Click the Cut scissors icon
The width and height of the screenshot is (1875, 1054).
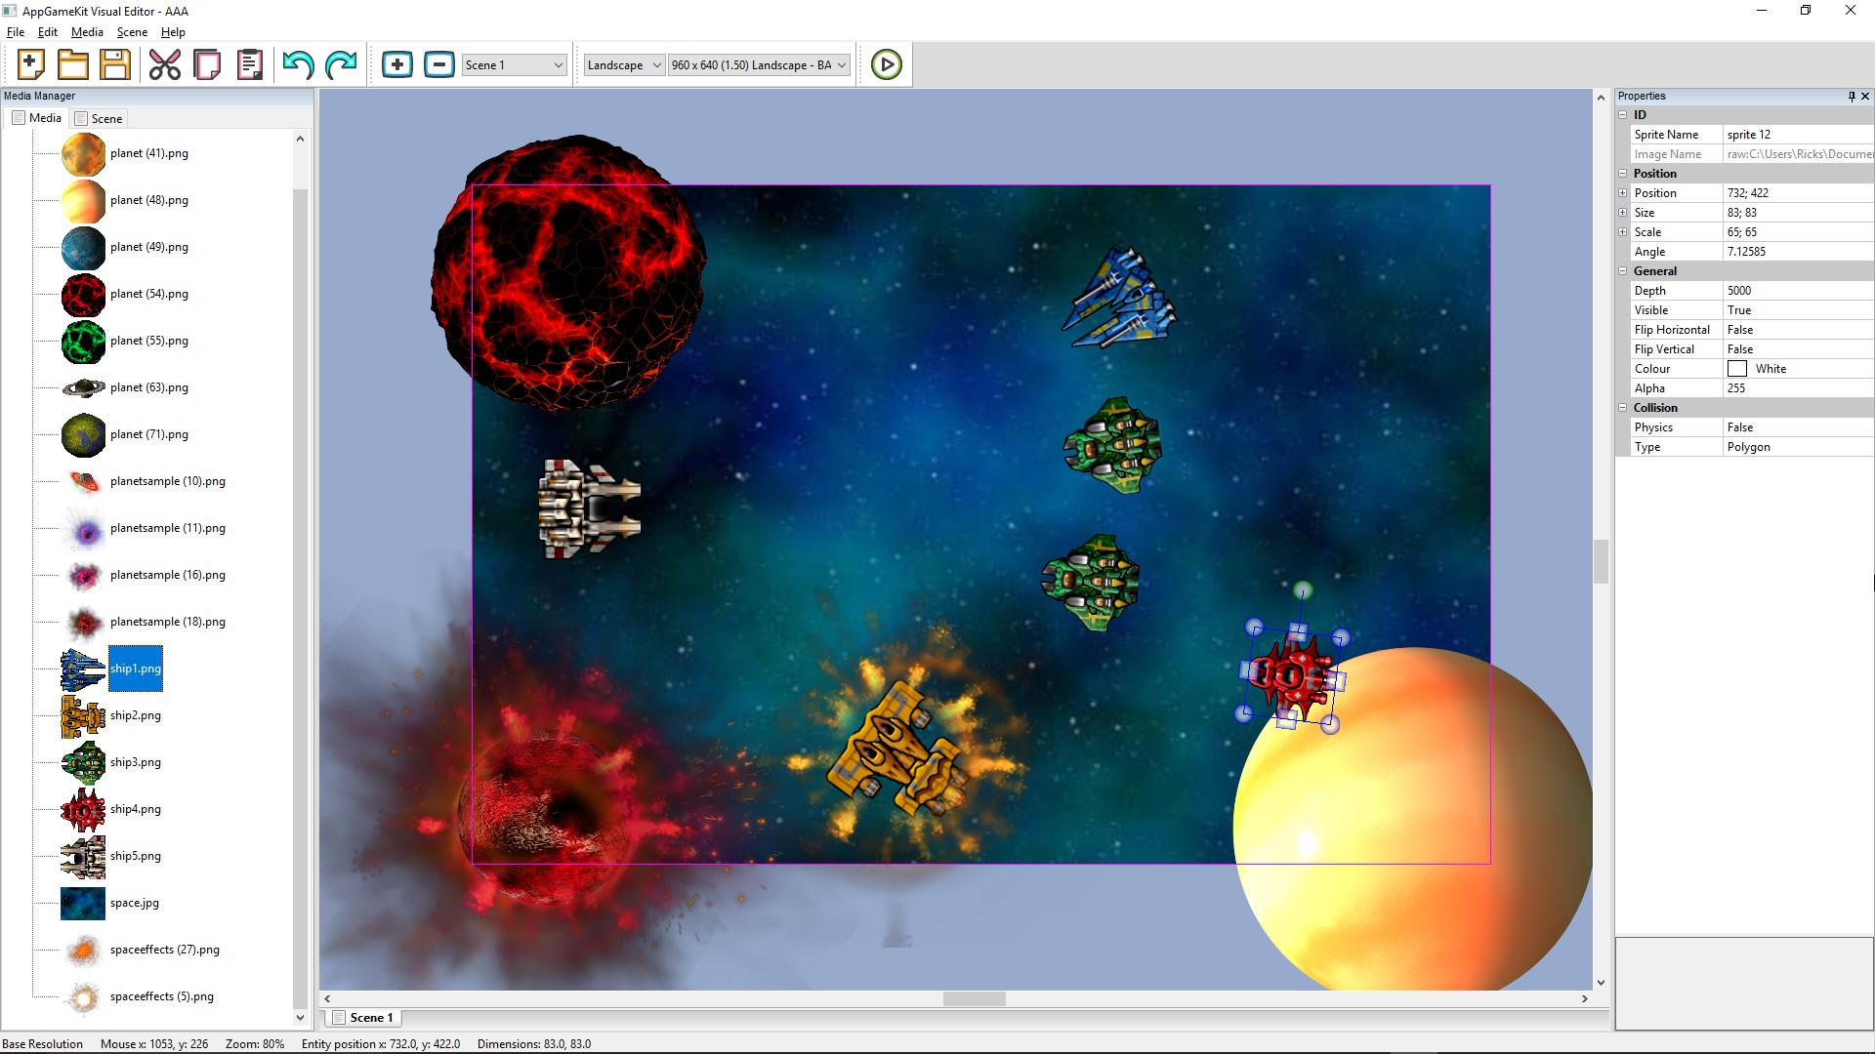point(165,64)
